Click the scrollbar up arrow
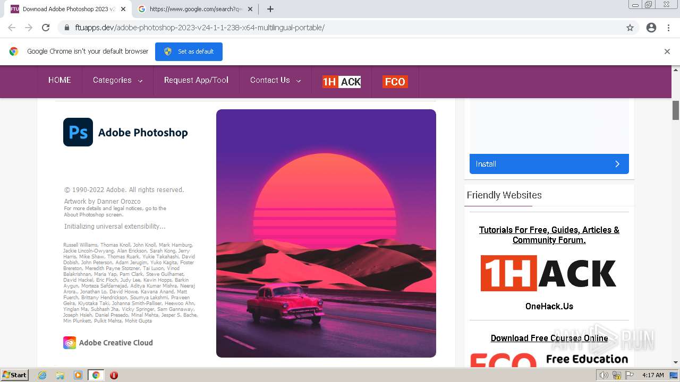Image resolution: width=680 pixels, height=382 pixels. pyautogui.click(x=676, y=70)
